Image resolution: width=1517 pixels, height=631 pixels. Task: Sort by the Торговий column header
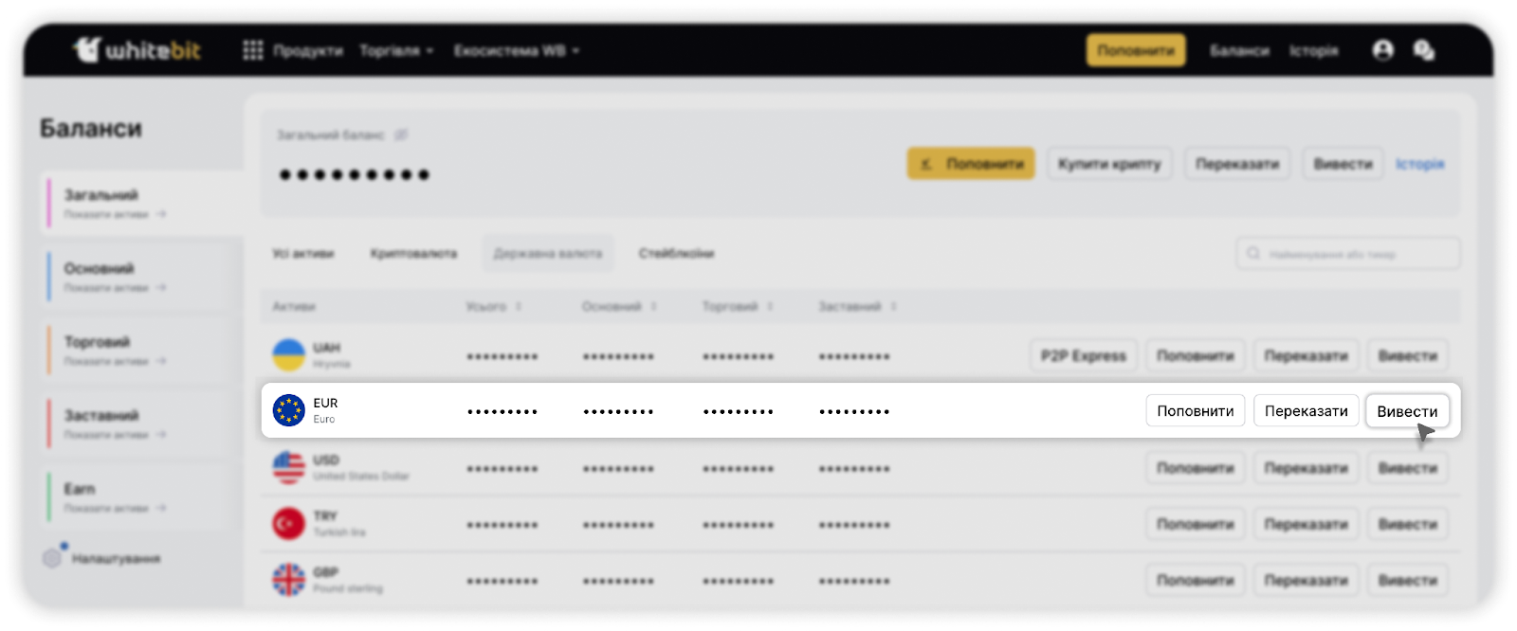point(737,307)
